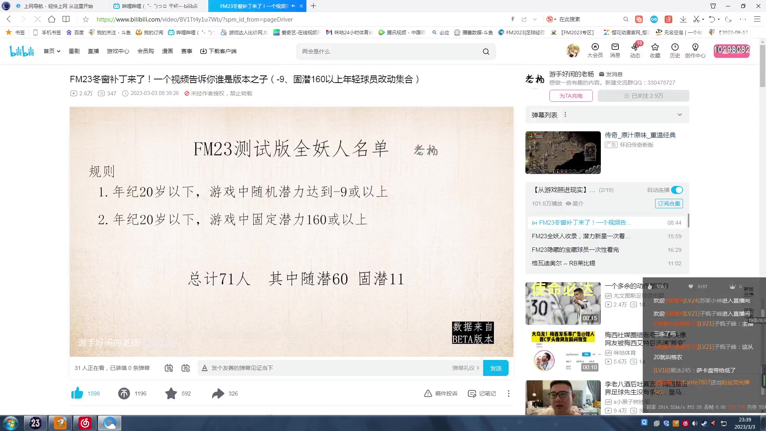Share the video (arrow, 326)

click(x=218, y=393)
